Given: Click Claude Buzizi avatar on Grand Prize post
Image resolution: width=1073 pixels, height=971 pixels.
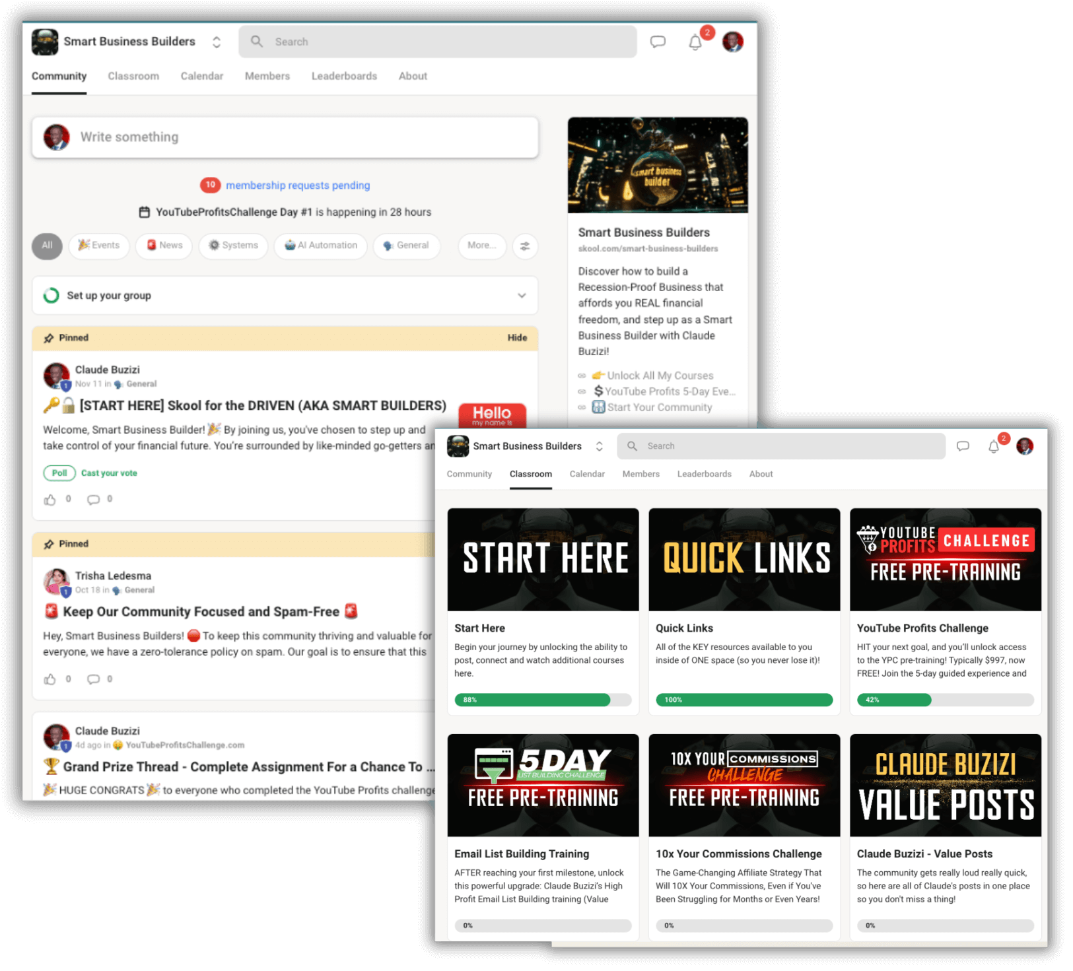Looking at the screenshot, I should tap(56, 737).
